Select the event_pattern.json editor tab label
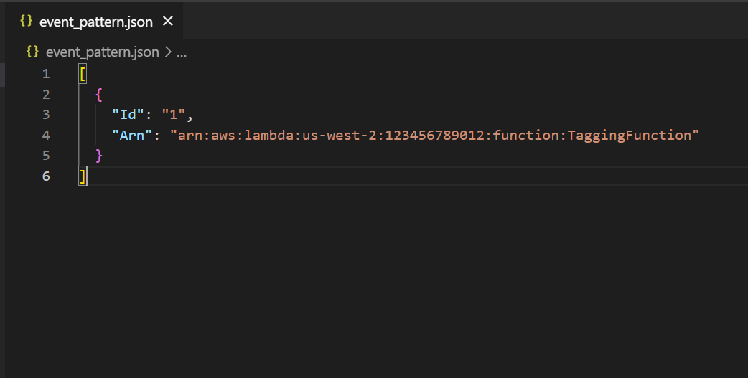Viewport: 748px width, 378px height. coord(96,22)
